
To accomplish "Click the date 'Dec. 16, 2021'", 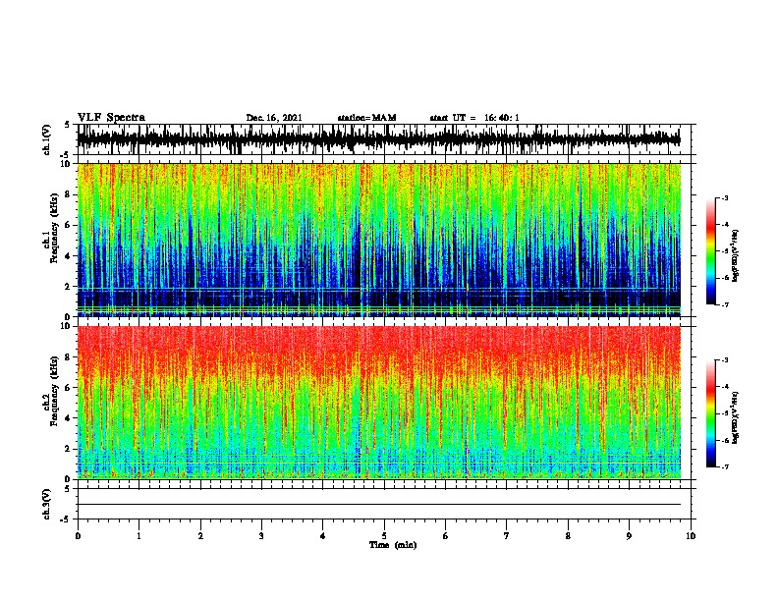I will (x=274, y=118).
